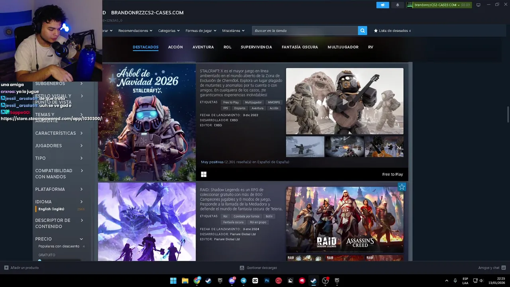Click the Windows platform icon on STALCRAFT card

tap(204, 174)
